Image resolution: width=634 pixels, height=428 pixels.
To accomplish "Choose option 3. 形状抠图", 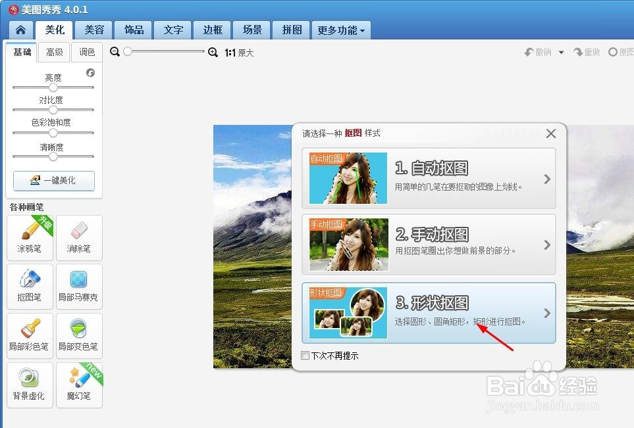I will pyautogui.click(x=429, y=313).
